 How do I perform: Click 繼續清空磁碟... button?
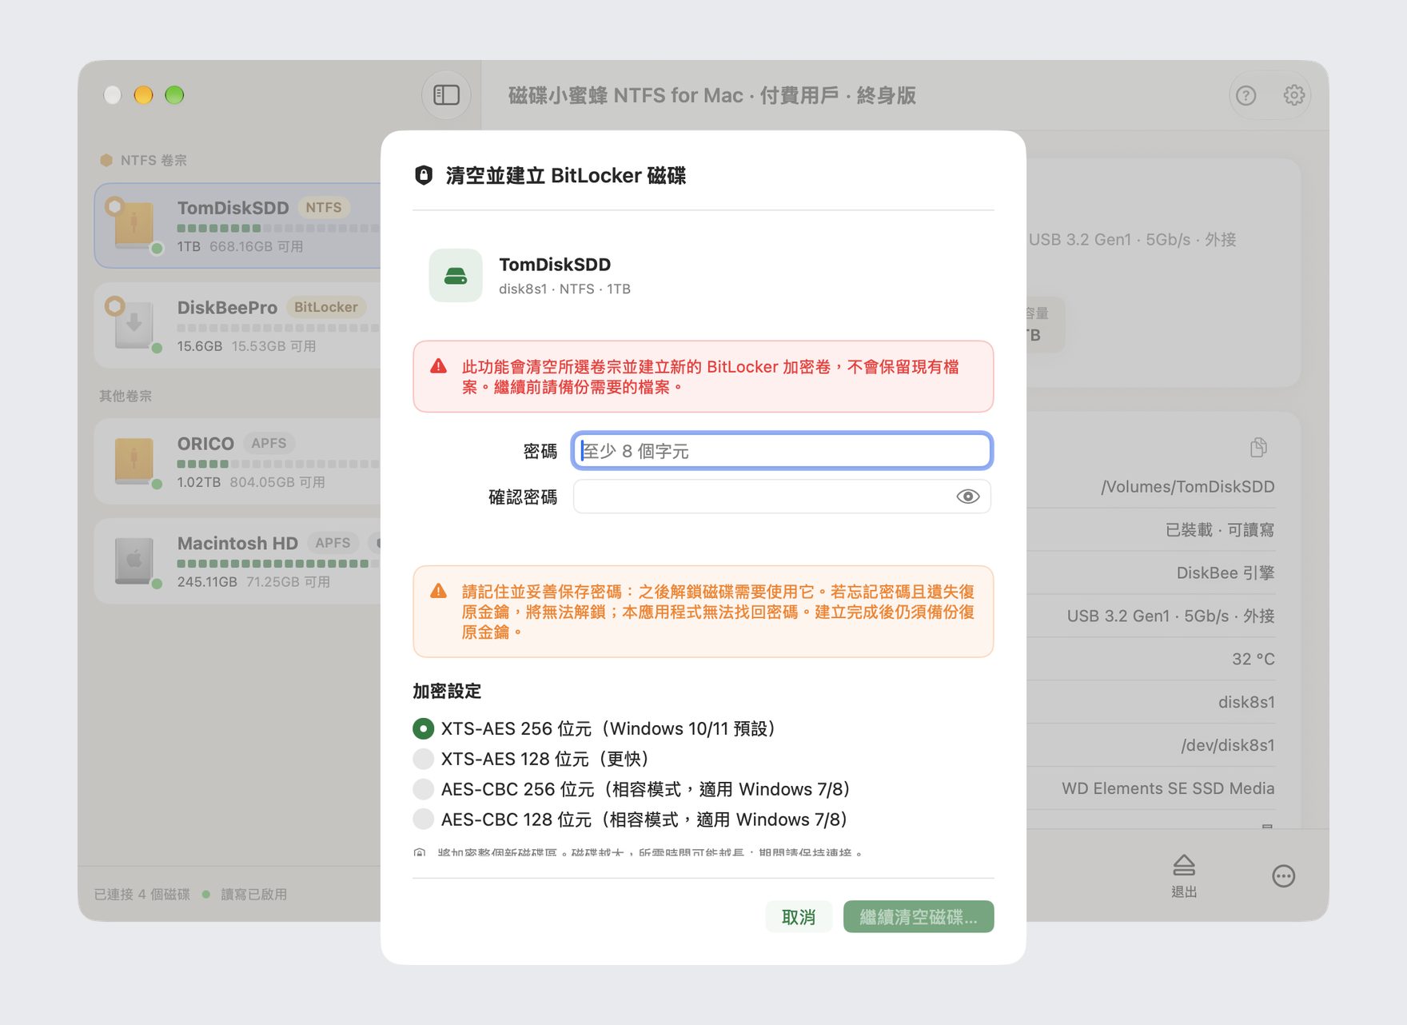pos(919,917)
